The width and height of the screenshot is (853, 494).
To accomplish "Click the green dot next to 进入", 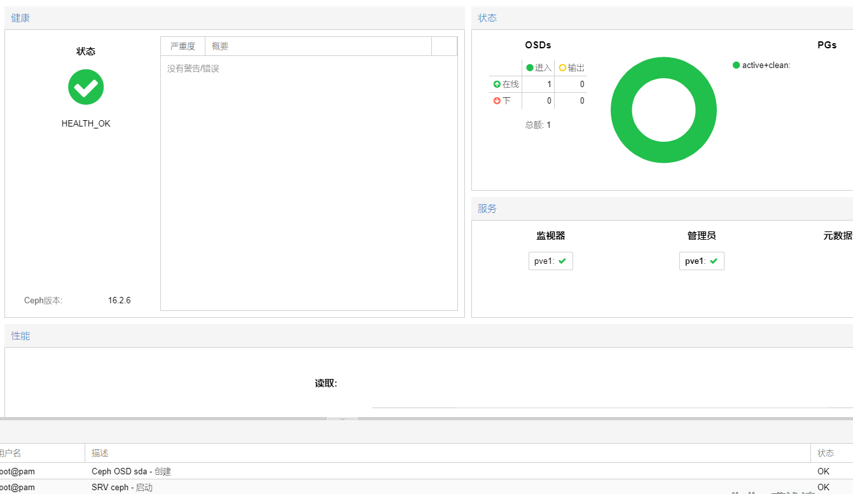I will [x=530, y=68].
